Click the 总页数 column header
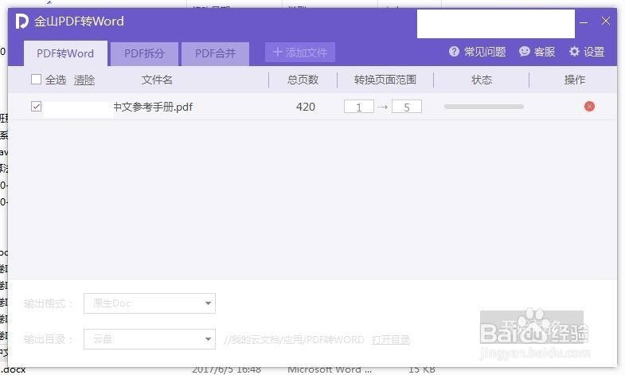The width and height of the screenshot is (625, 375). click(x=303, y=80)
